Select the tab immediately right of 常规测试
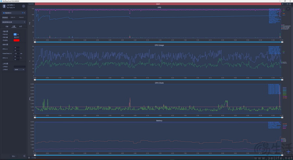The image size is (293, 160). click(13, 17)
